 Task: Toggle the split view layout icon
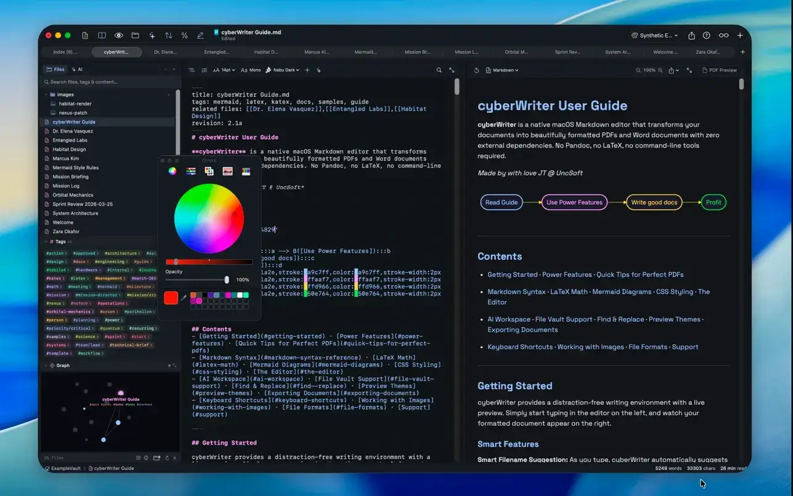[x=102, y=36]
